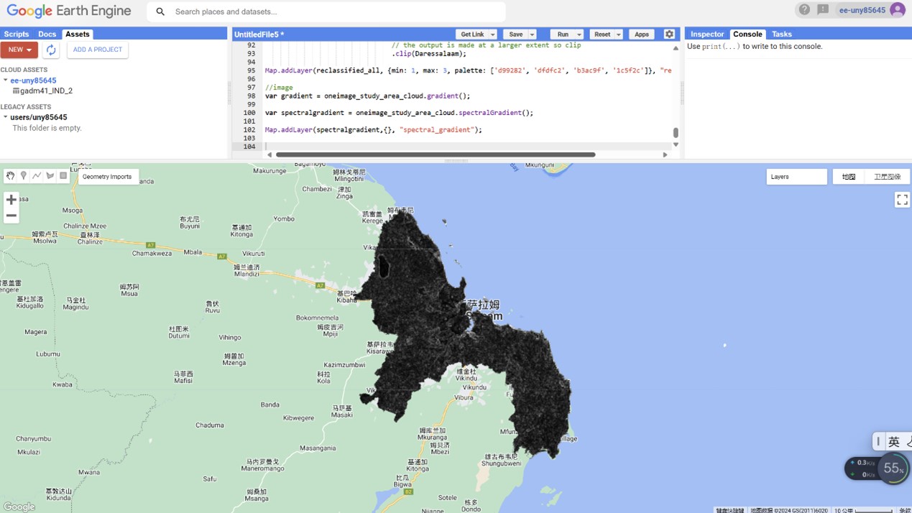The height and width of the screenshot is (513, 912).
Task: Refresh the assets list
Action: click(x=51, y=50)
